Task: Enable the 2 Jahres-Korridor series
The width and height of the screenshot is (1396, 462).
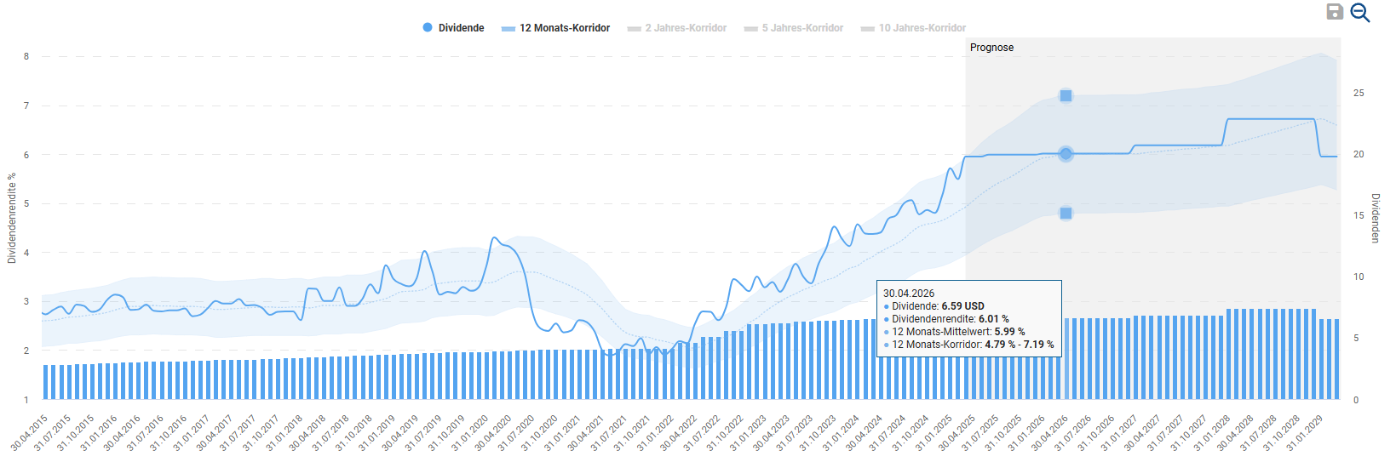Action: (x=686, y=28)
